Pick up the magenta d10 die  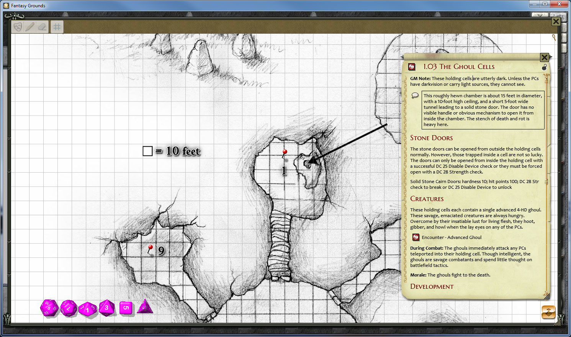coord(88,309)
